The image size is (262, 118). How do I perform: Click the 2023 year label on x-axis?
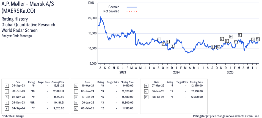click(x=123, y=73)
